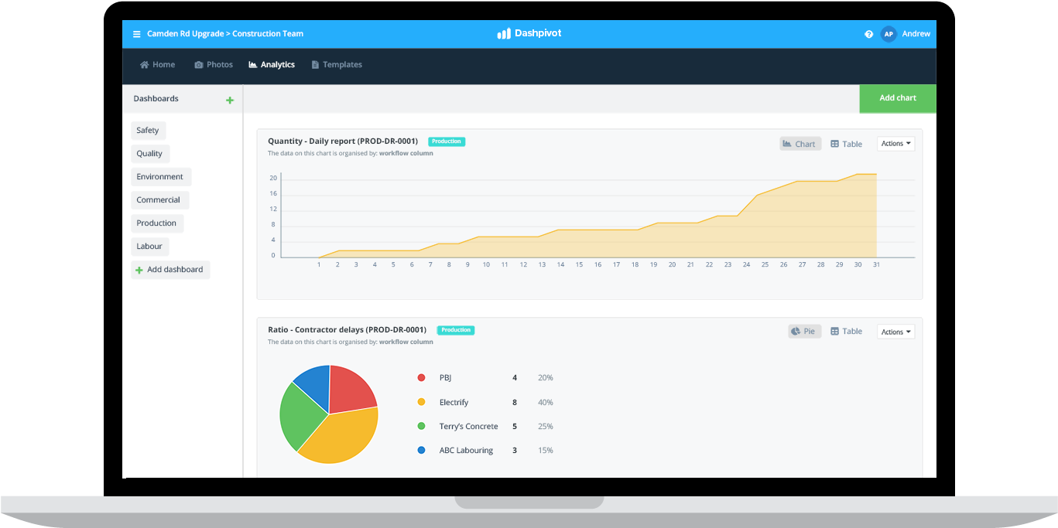Click the Dashpivot logo
The height and width of the screenshot is (528, 1058).
[529, 34]
